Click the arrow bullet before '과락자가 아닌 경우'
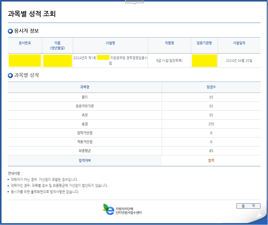This screenshot has width=268, height=225. click(x=8, y=180)
